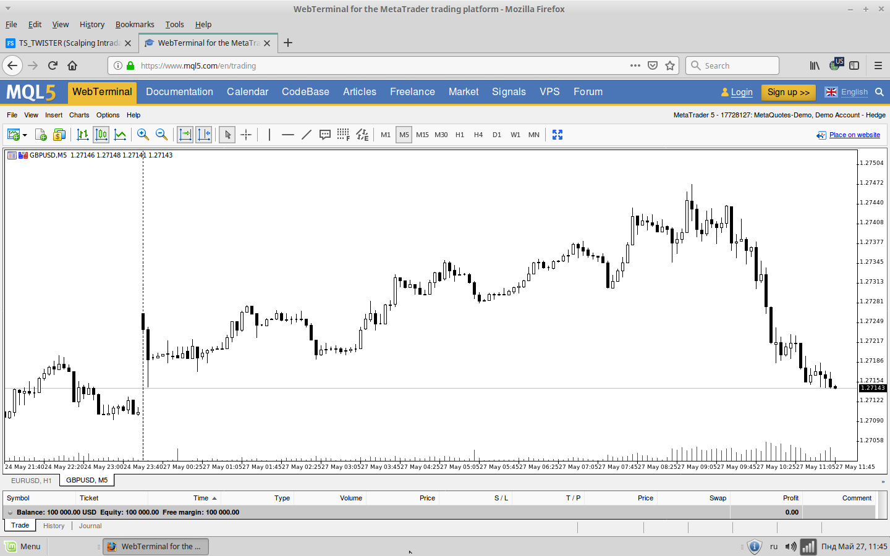Image resolution: width=890 pixels, height=556 pixels.
Task: Click the MQL5 logo
Action: (x=31, y=92)
